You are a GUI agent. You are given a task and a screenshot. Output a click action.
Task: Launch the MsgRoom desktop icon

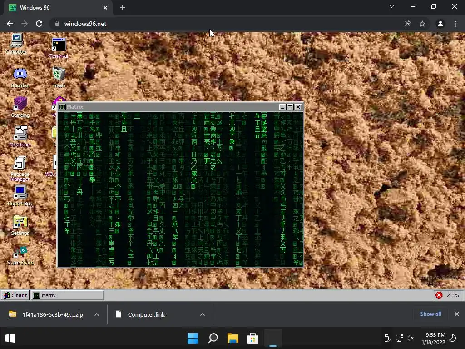click(x=20, y=136)
